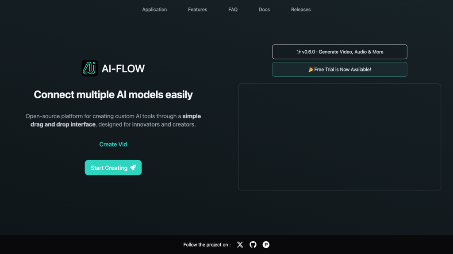The height and width of the screenshot is (254, 453).
Task: Click the large video preview panel
Action: pos(339,137)
